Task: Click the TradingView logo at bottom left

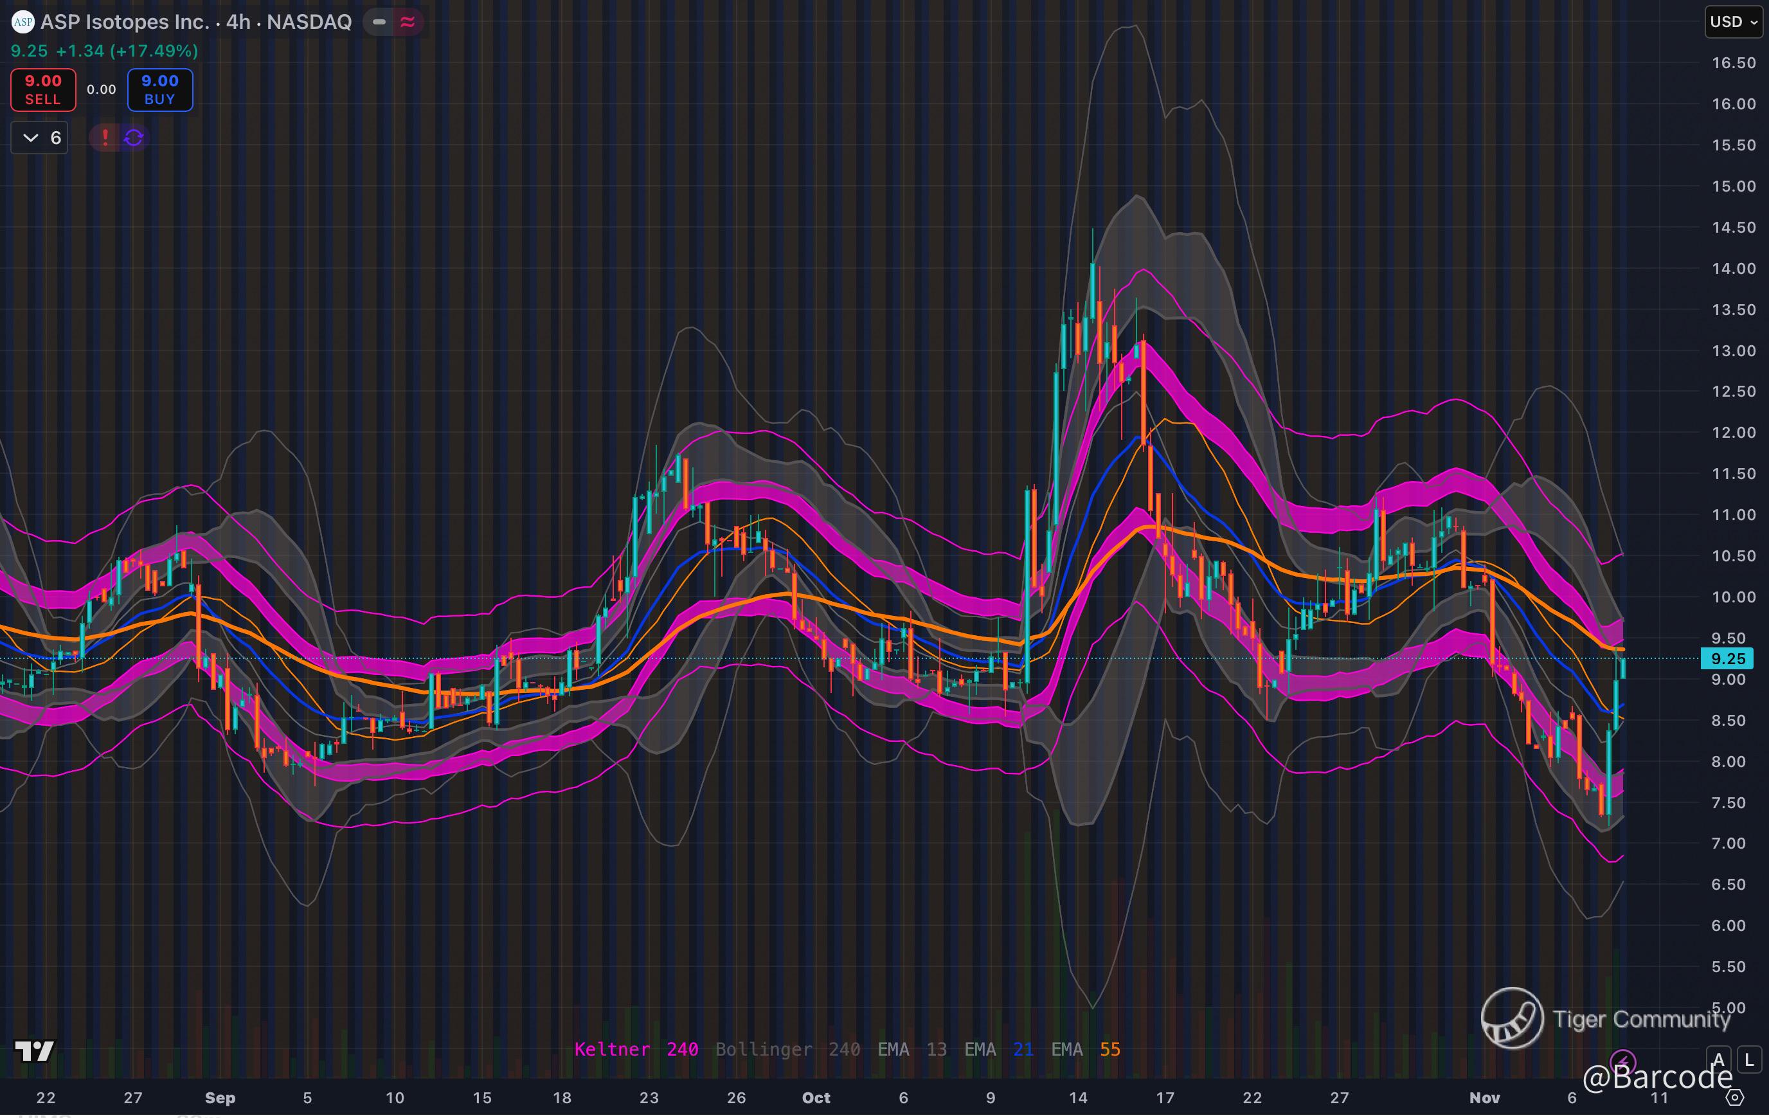Action: point(35,1051)
